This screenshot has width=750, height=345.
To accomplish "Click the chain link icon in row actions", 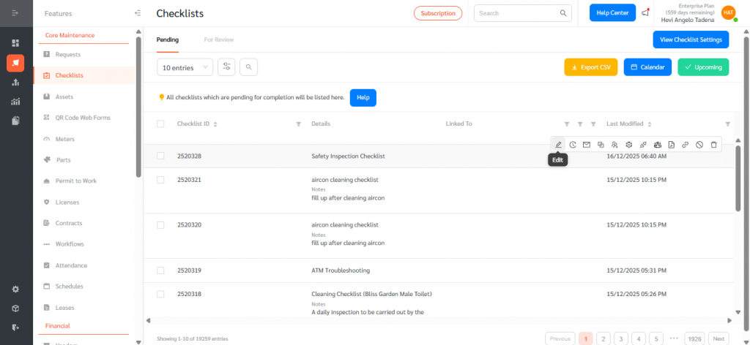I will coord(685,145).
